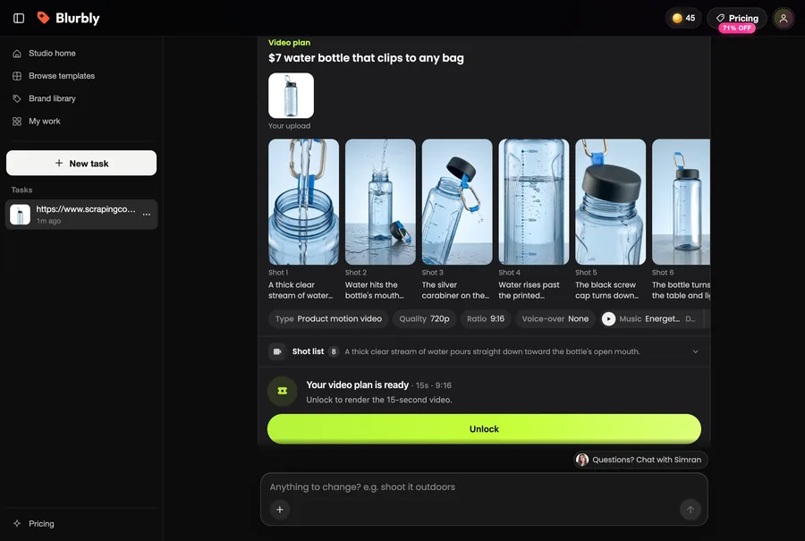Click the 'Water hits the bottle's mouth…' caption
Viewport: 805px width, 541px height.
[374, 290]
